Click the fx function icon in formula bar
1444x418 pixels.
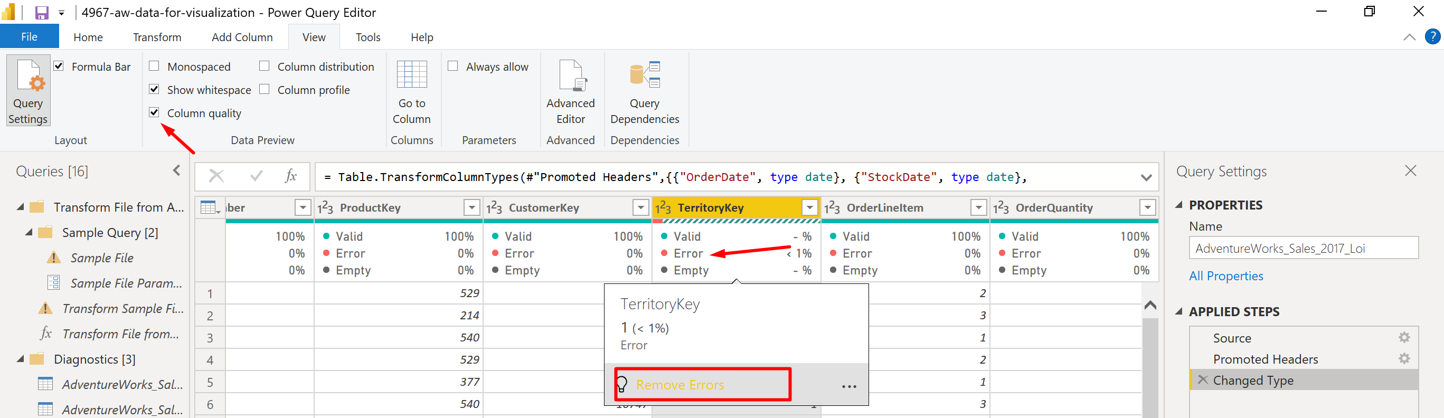coord(291,176)
